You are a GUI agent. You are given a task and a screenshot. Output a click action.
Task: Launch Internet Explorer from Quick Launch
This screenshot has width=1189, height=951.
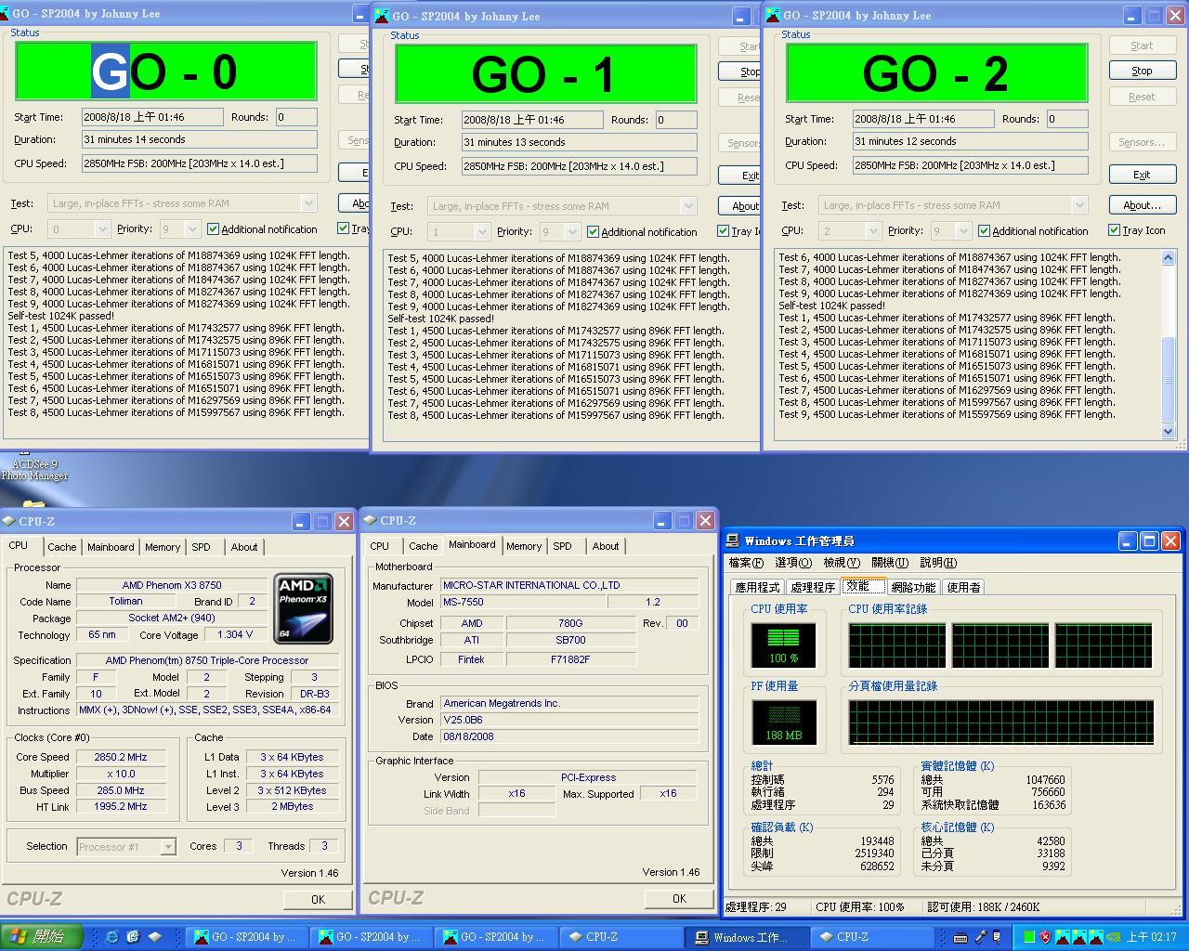(111, 937)
